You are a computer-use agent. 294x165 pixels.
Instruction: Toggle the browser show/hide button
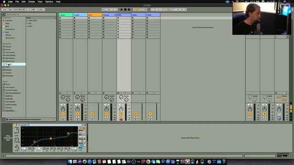tap(3, 14)
